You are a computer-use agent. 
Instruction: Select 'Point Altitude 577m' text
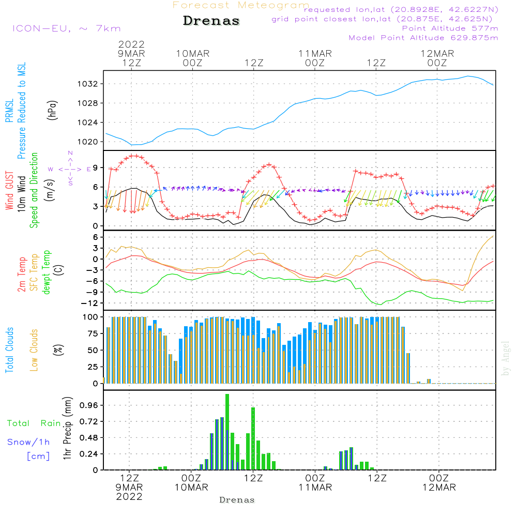[450, 28]
